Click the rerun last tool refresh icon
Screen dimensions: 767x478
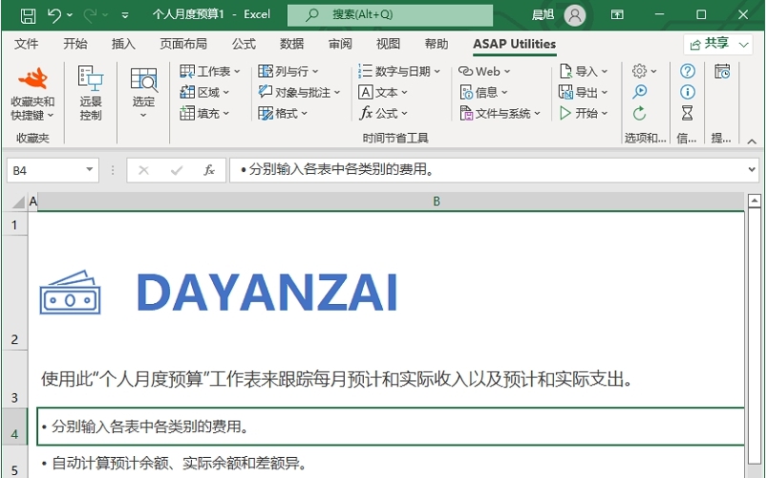click(639, 114)
